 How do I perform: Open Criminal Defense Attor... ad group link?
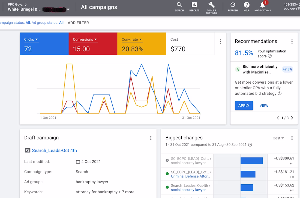pyautogui.click(x=190, y=176)
